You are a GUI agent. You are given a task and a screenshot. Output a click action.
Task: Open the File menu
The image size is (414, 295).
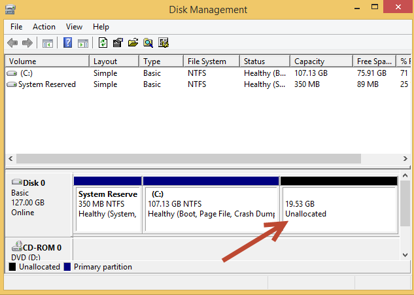point(16,27)
